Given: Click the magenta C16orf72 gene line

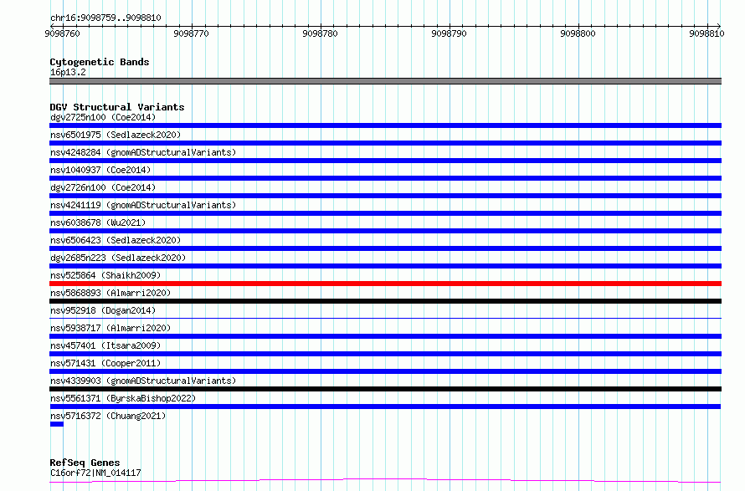Looking at the screenshot, I should coord(385,481).
